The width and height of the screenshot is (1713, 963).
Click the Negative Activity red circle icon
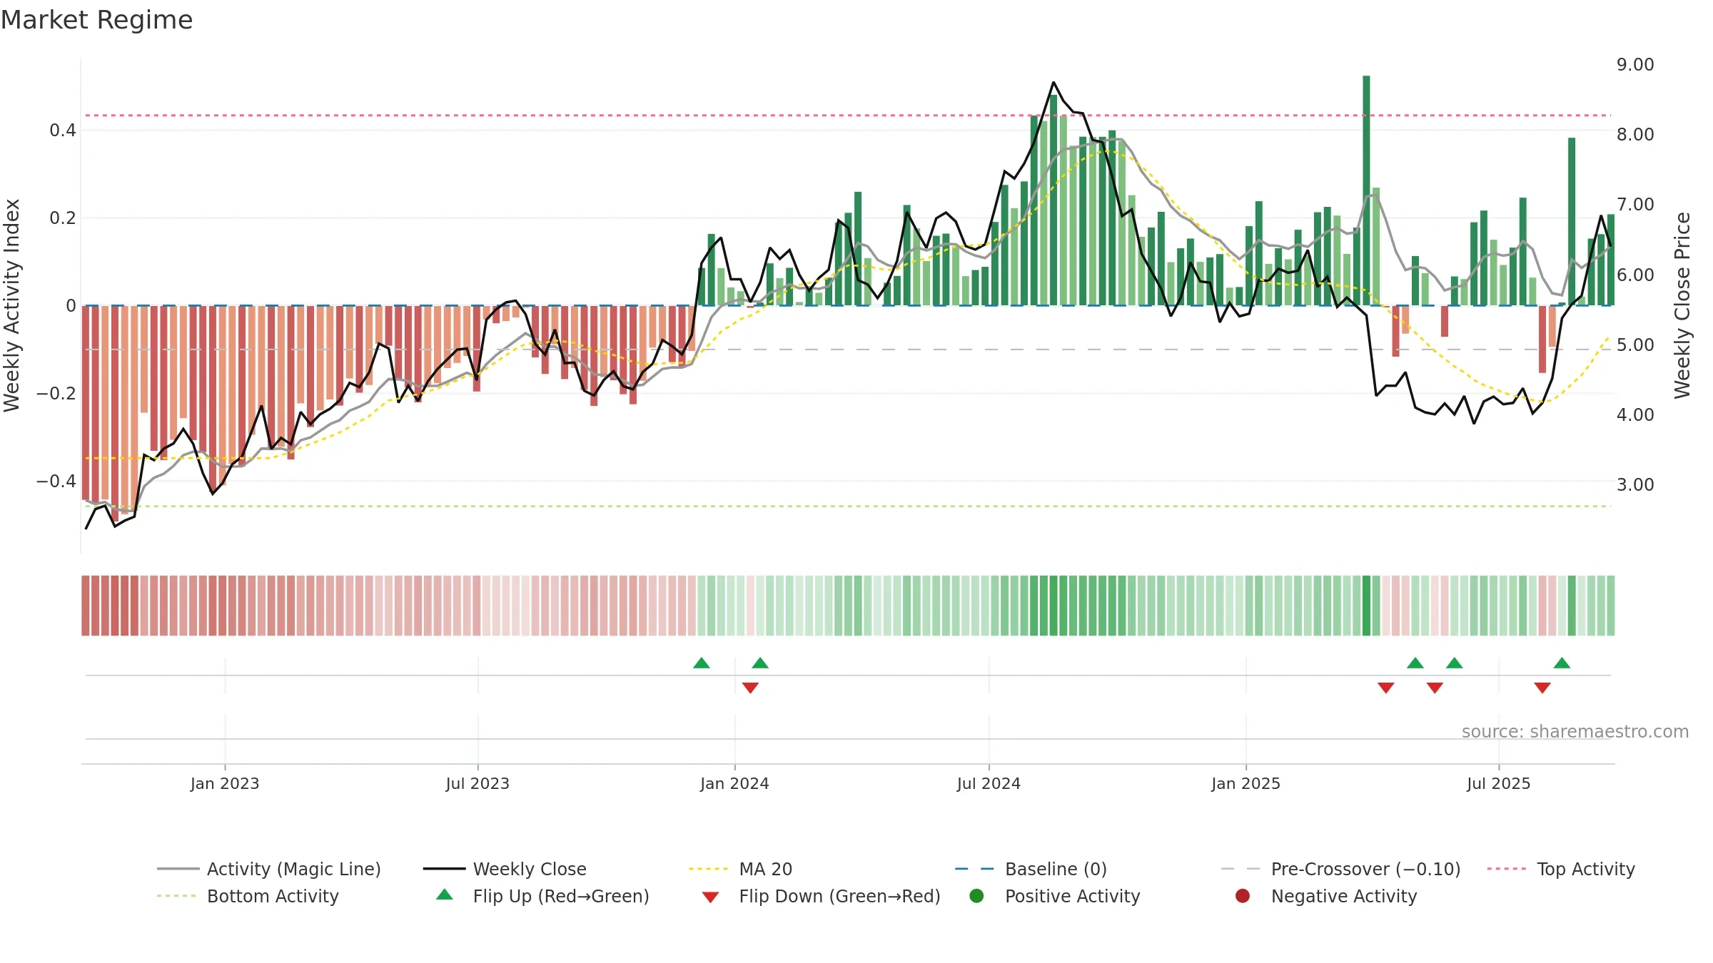click(1243, 895)
